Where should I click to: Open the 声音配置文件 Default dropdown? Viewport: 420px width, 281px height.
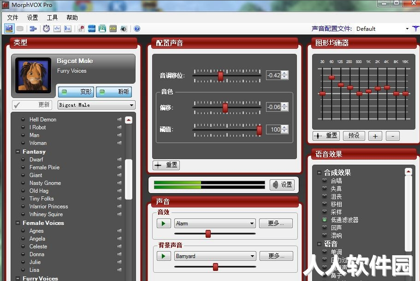(x=407, y=29)
